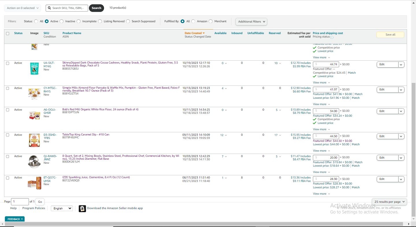
Task: Expand 'View more' for Simple Mills Pancake Mix
Action: [322, 104]
